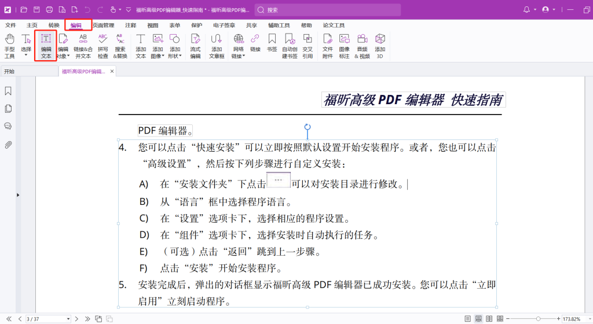Open the user account icon menu
Screen dimensions: 593x324
[x=546, y=10]
